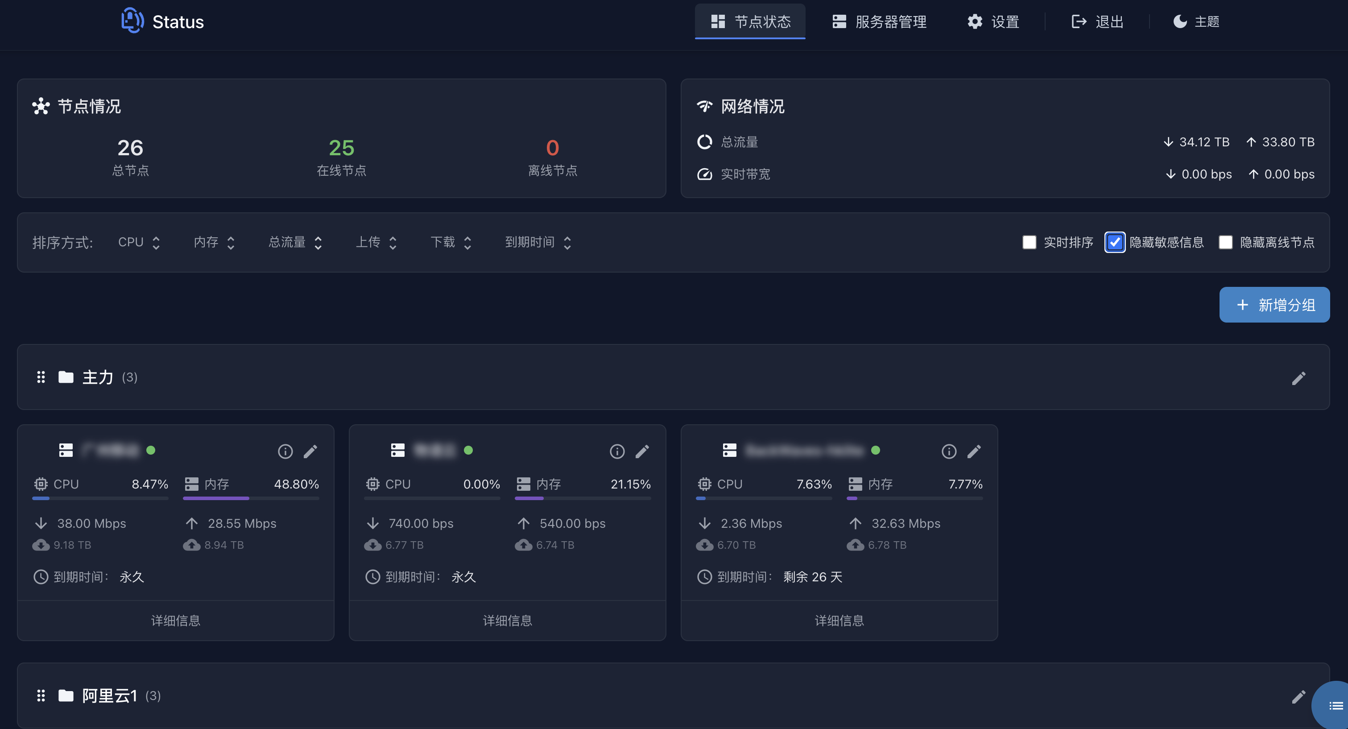This screenshot has width=1348, height=729.
Task: Edit the 主力 group with pencil icon
Action: point(1299,378)
